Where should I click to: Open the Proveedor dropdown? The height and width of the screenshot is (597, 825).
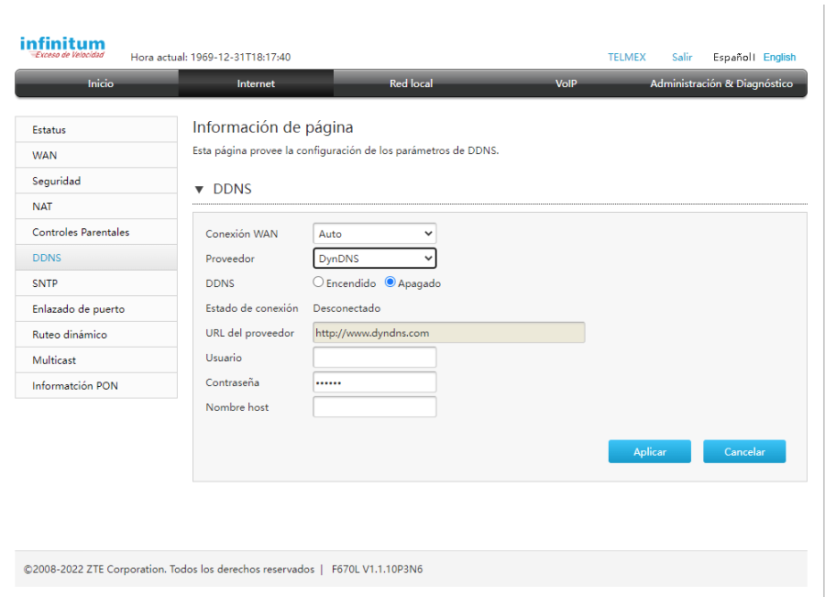pos(374,259)
